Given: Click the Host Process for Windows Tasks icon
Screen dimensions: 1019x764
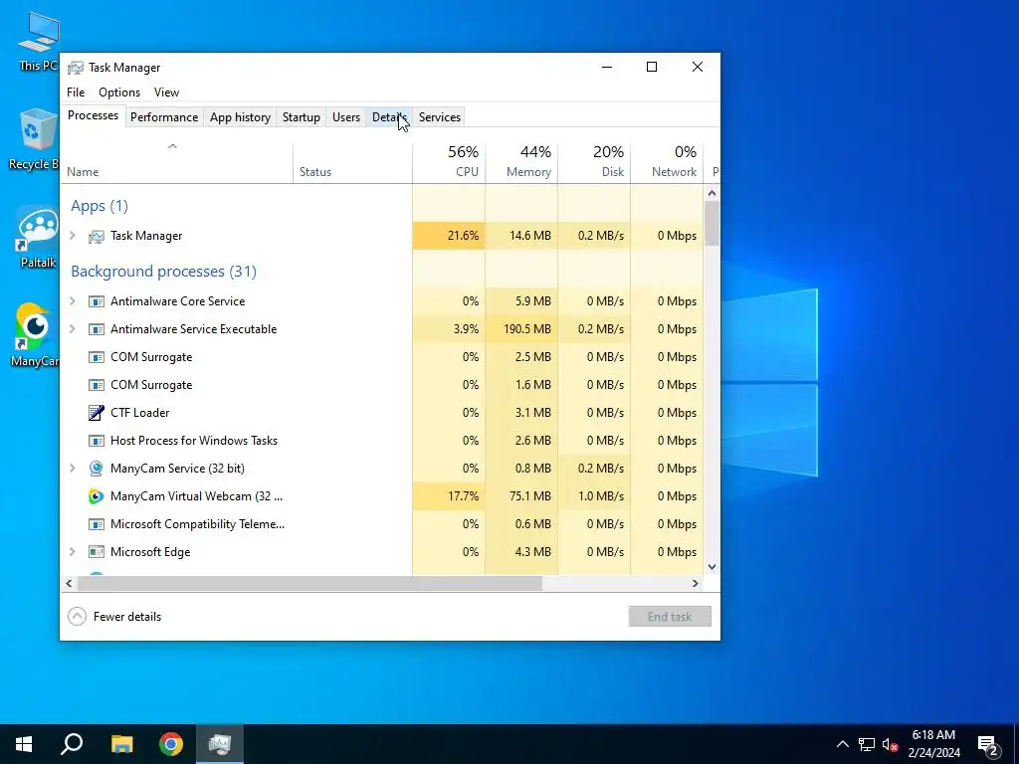Looking at the screenshot, I should (97, 441).
